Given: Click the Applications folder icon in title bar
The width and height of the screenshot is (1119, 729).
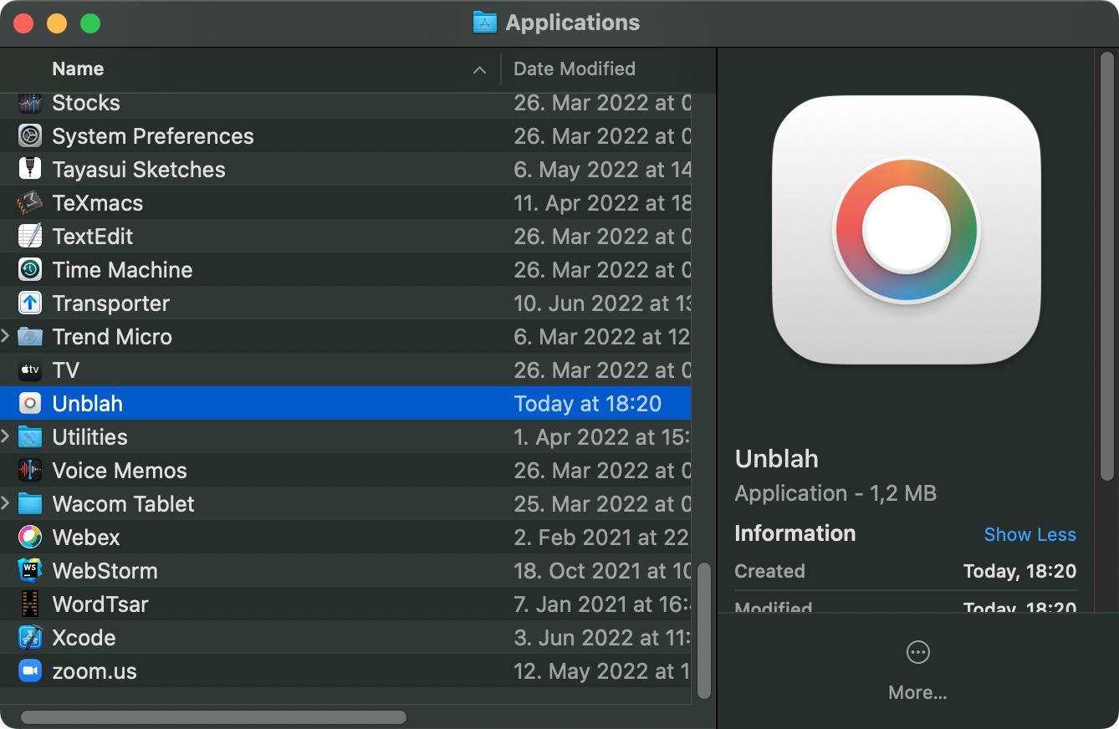Looking at the screenshot, I should tap(485, 23).
